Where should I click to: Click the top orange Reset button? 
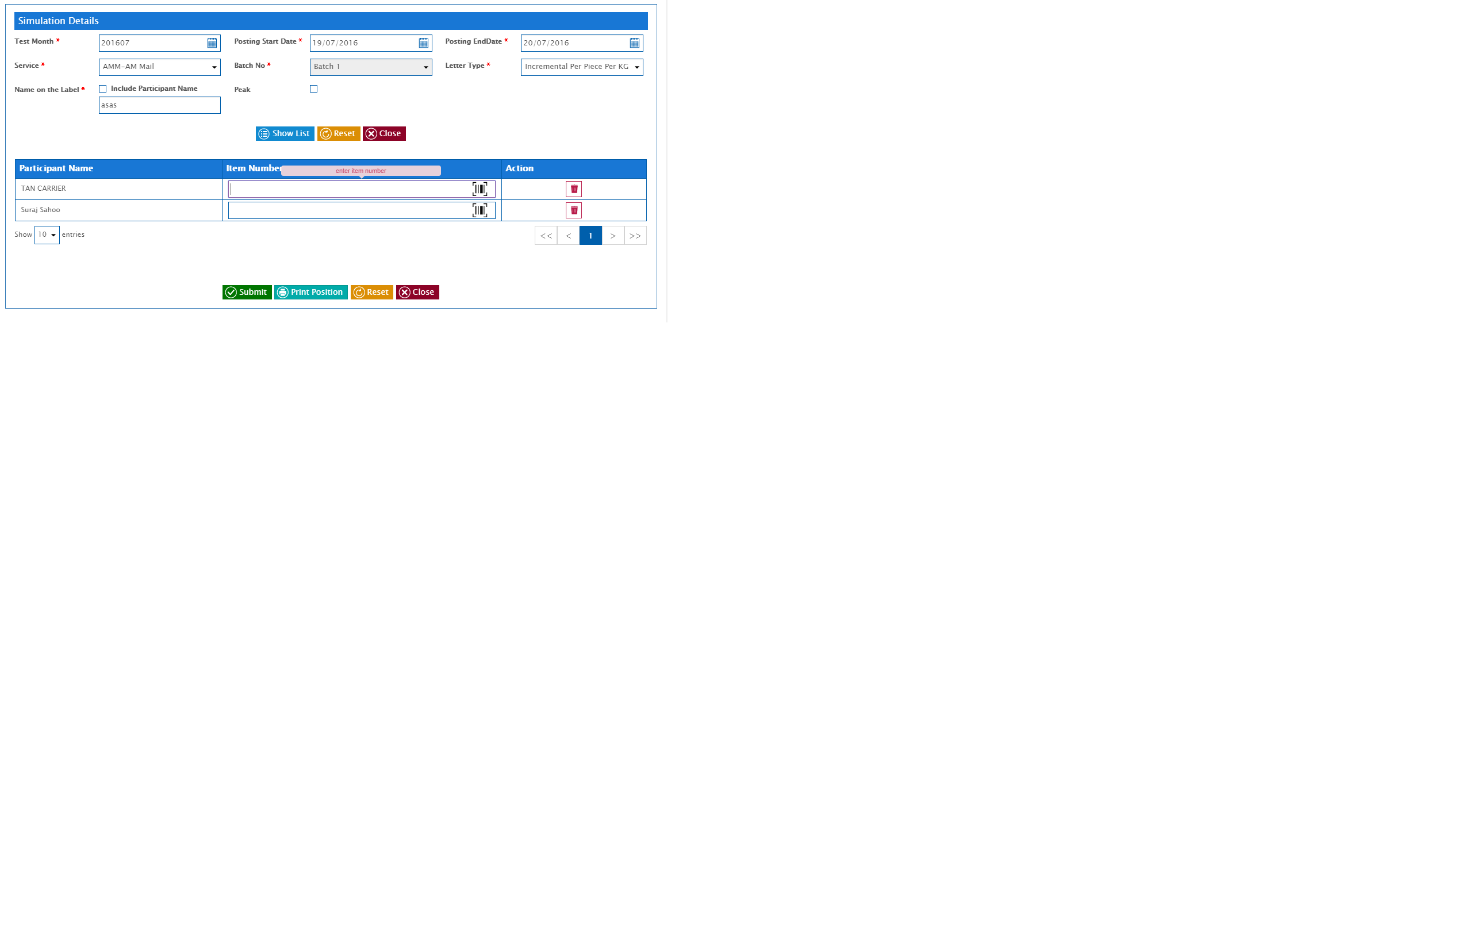[x=338, y=133]
